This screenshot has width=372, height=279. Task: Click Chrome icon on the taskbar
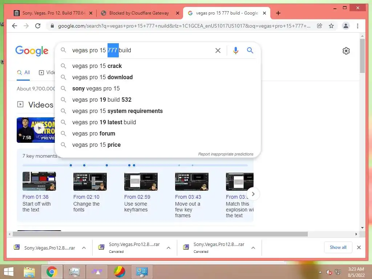click(52, 272)
